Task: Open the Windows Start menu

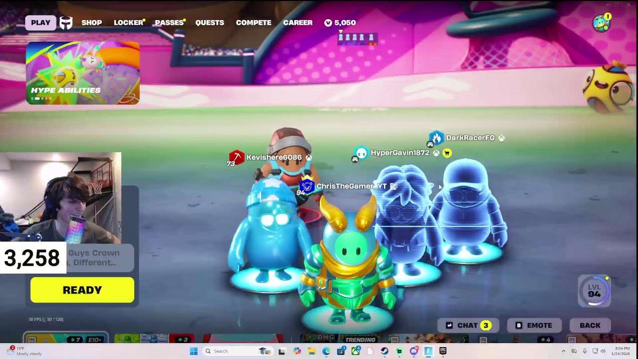Action: [193, 351]
